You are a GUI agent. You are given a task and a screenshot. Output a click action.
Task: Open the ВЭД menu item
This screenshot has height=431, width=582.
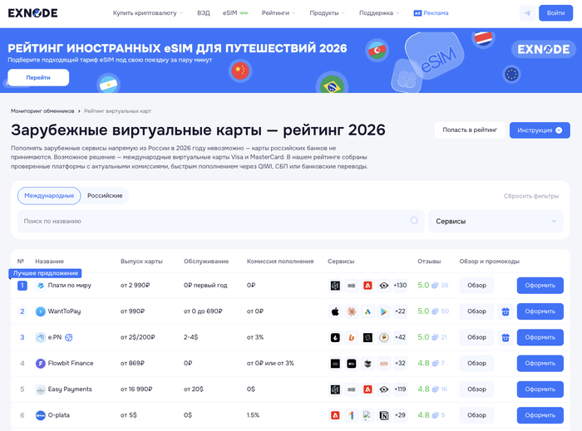click(x=204, y=13)
